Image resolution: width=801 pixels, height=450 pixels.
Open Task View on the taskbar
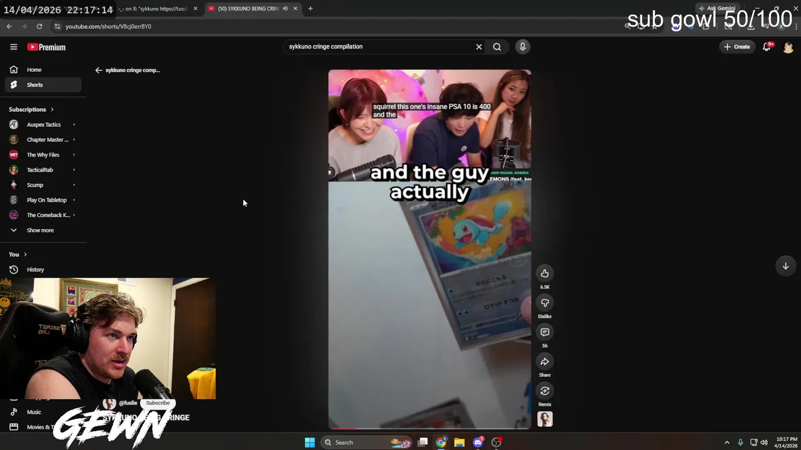point(423,442)
